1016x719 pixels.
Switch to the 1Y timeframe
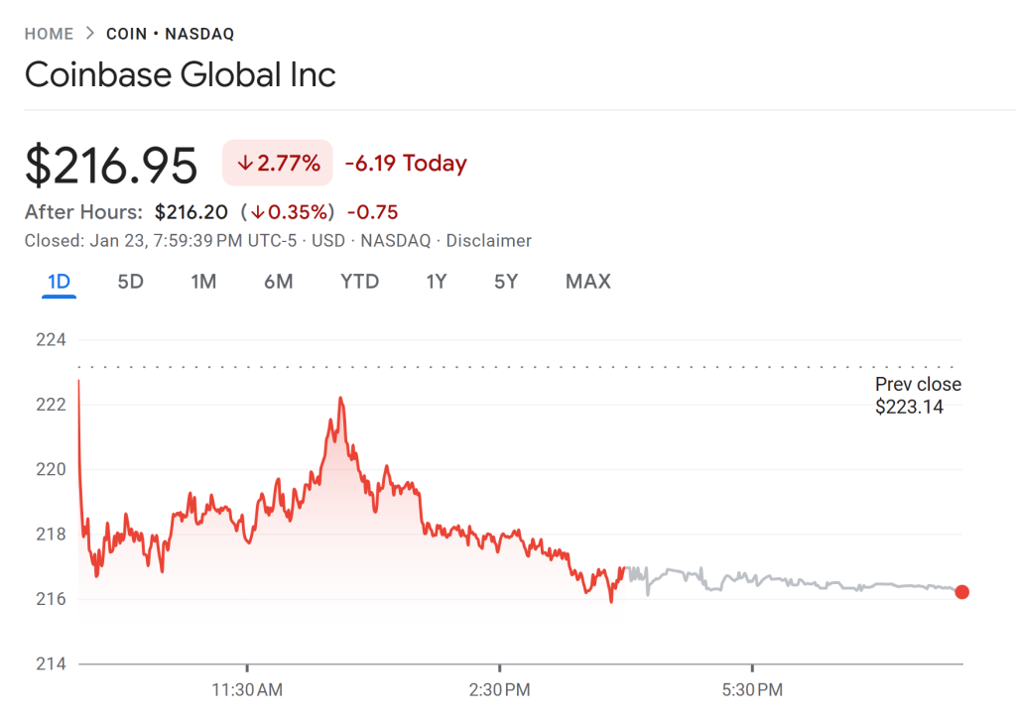pyautogui.click(x=436, y=282)
